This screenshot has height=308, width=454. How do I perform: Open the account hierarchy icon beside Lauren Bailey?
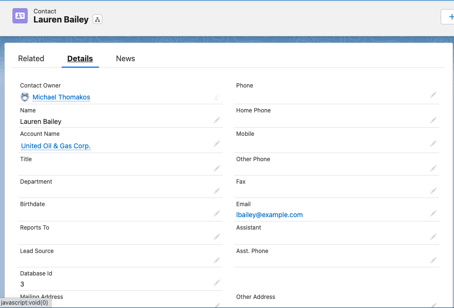(x=97, y=20)
